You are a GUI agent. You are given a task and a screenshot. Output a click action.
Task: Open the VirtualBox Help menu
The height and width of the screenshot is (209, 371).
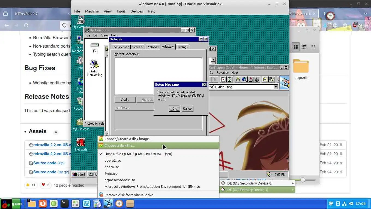click(151, 11)
